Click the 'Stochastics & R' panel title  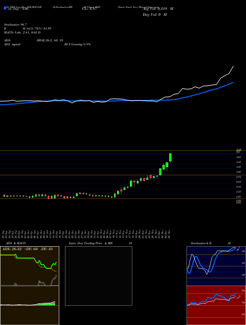(201, 243)
